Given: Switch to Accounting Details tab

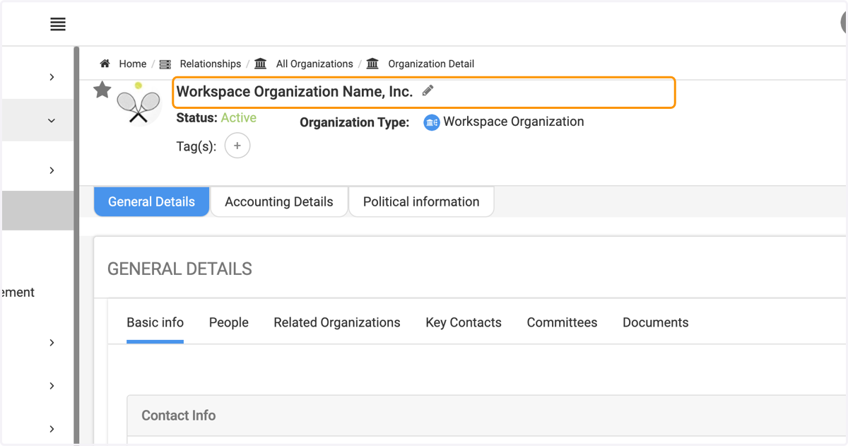Looking at the screenshot, I should (279, 201).
